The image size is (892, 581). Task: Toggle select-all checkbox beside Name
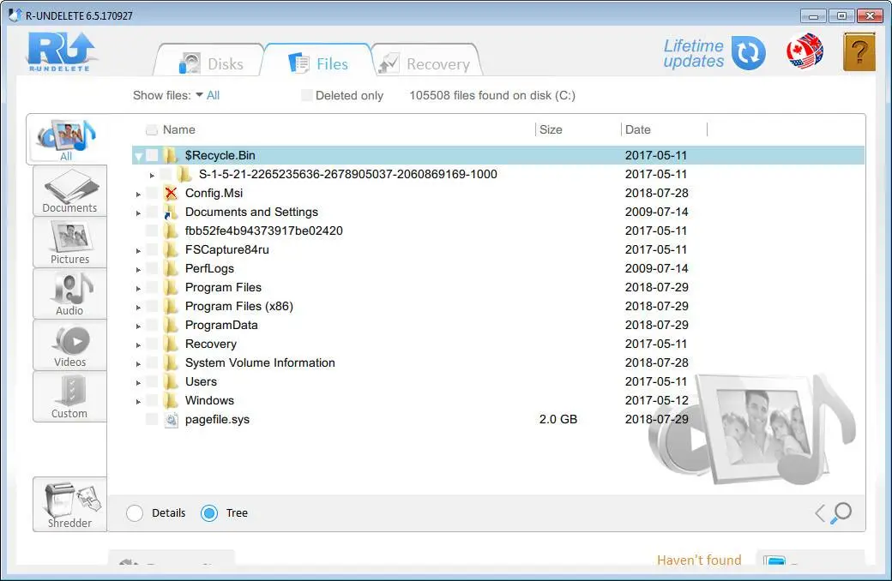click(x=151, y=129)
